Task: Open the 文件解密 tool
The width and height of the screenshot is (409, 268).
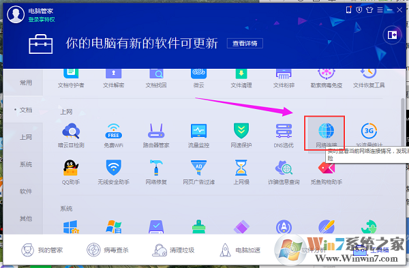Action: click(x=113, y=79)
